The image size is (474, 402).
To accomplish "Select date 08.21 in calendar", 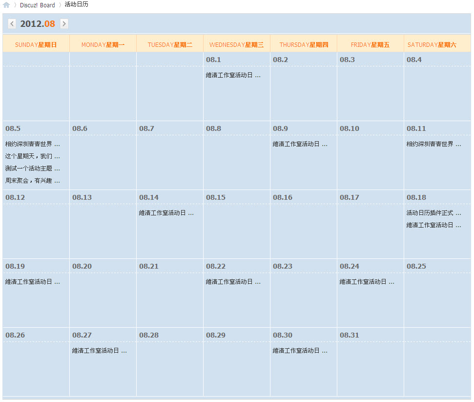I will tap(149, 266).
